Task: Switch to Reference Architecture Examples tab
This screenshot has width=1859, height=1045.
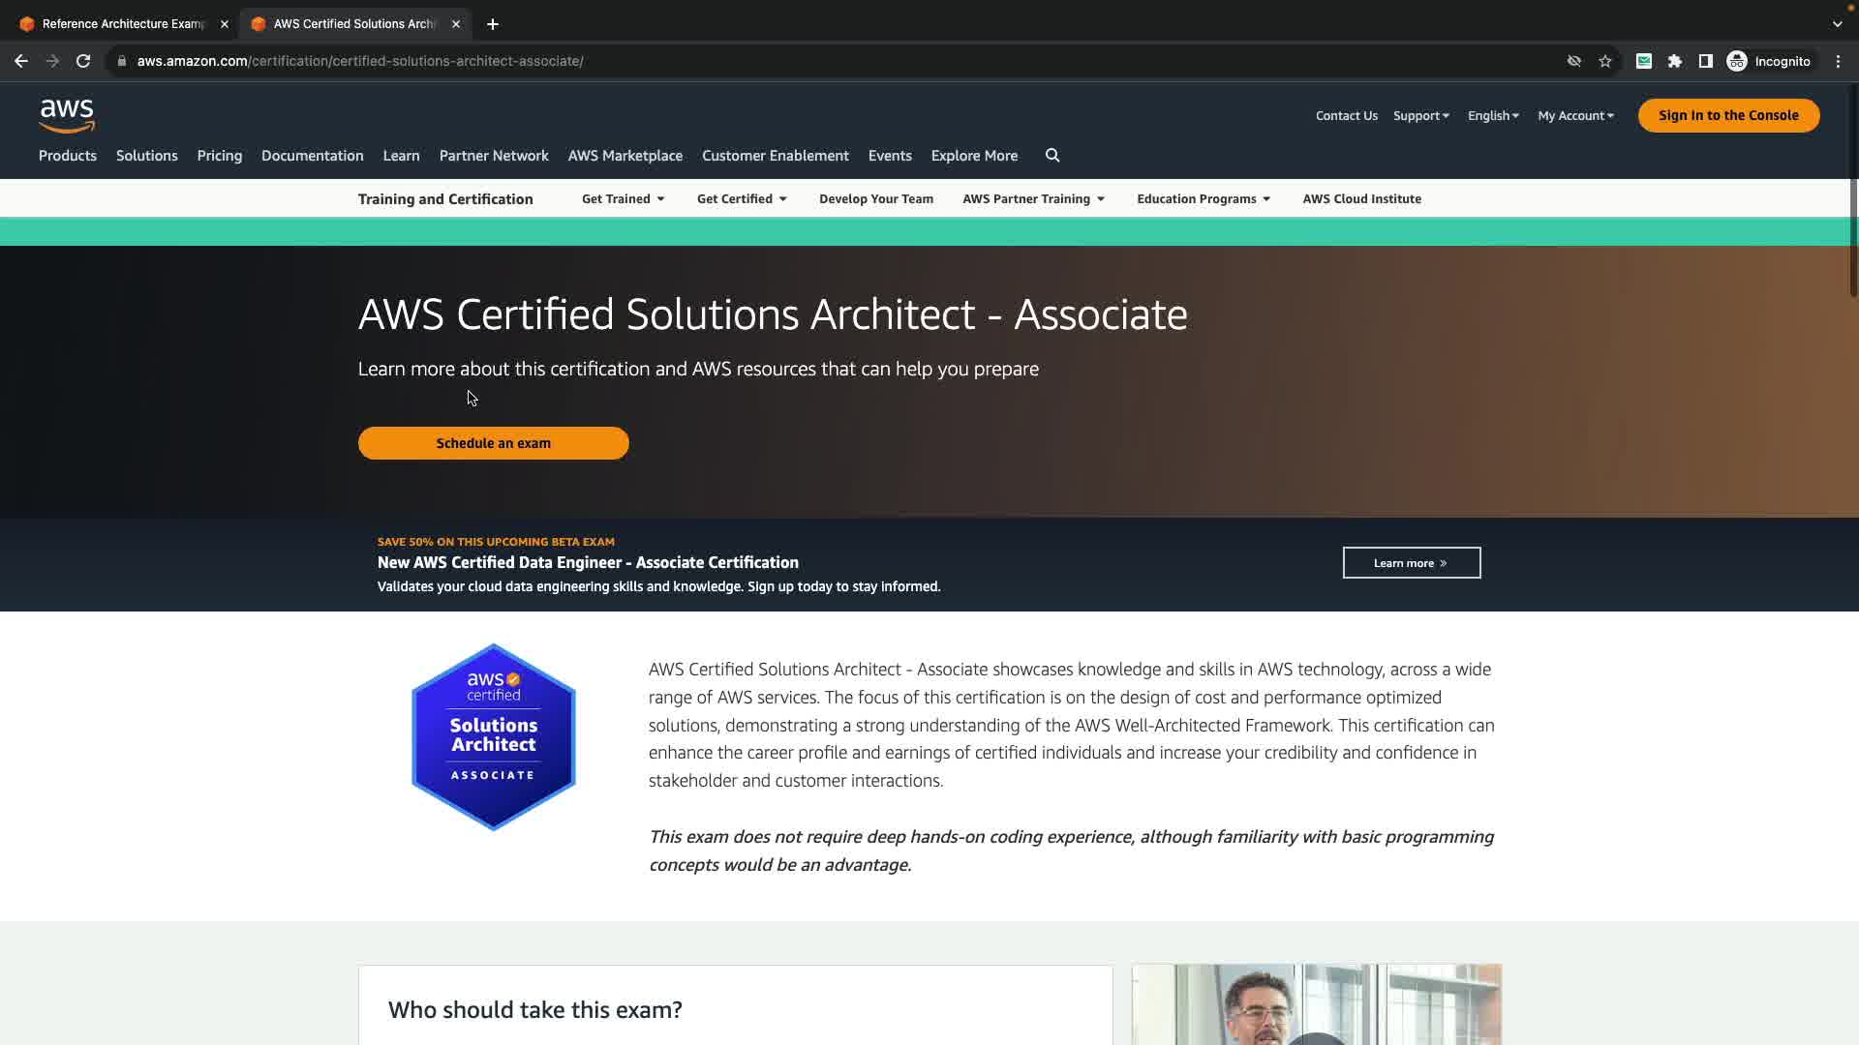Action: [123, 24]
